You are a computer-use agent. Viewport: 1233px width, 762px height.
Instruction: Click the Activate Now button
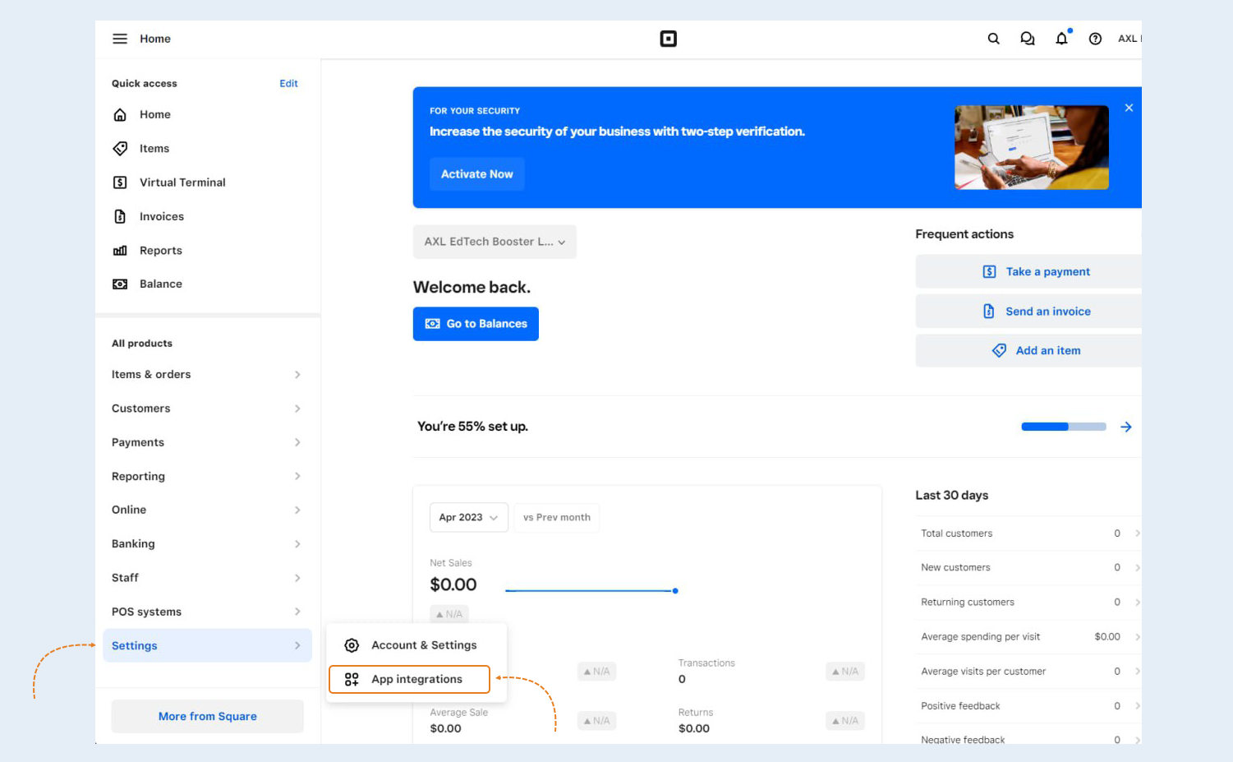(x=477, y=174)
